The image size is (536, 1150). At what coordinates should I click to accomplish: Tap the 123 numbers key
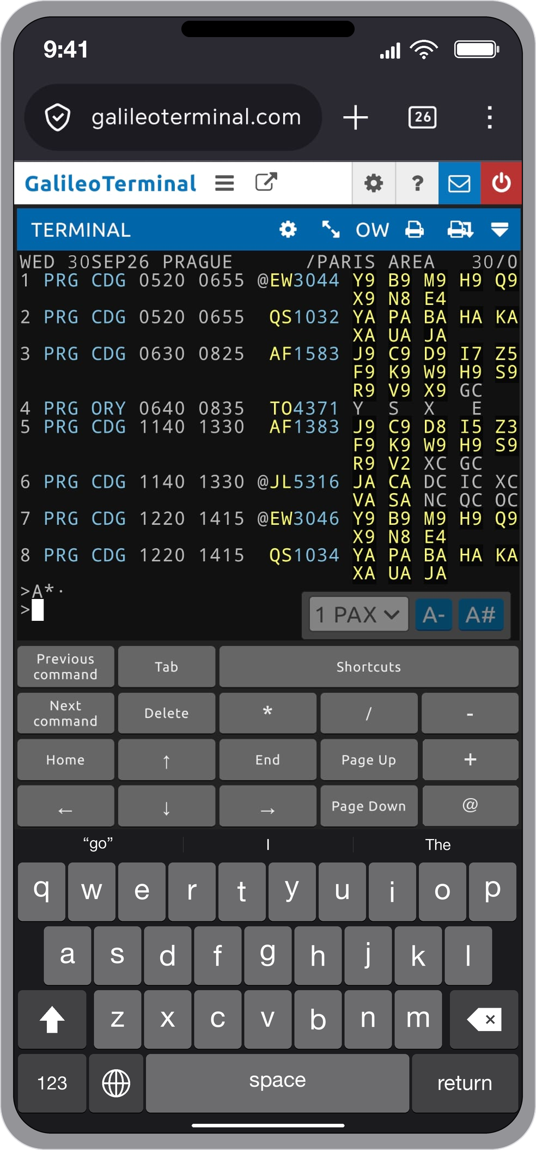52,1083
